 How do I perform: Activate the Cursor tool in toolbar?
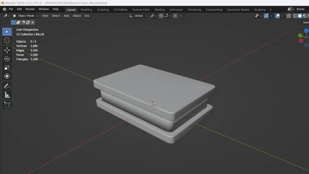pyautogui.click(x=7, y=40)
